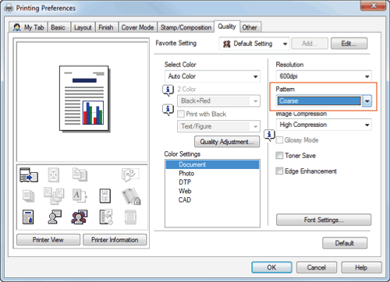Open the Layout tab
Screen dimensions: 390x282
coord(83,27)
